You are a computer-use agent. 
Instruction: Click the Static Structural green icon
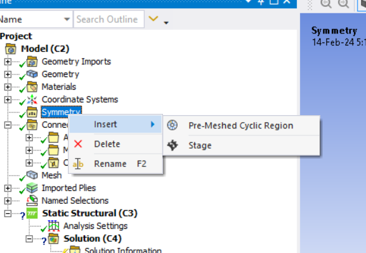[x=32, y=213]
